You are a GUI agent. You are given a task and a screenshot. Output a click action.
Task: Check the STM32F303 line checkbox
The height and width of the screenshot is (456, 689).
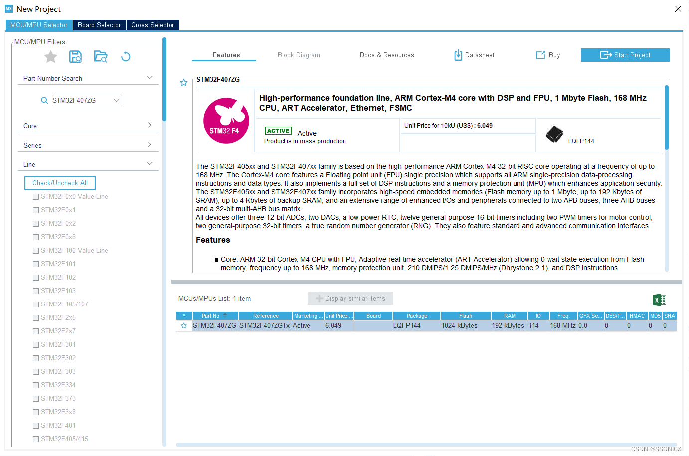(x=36, y=372)
